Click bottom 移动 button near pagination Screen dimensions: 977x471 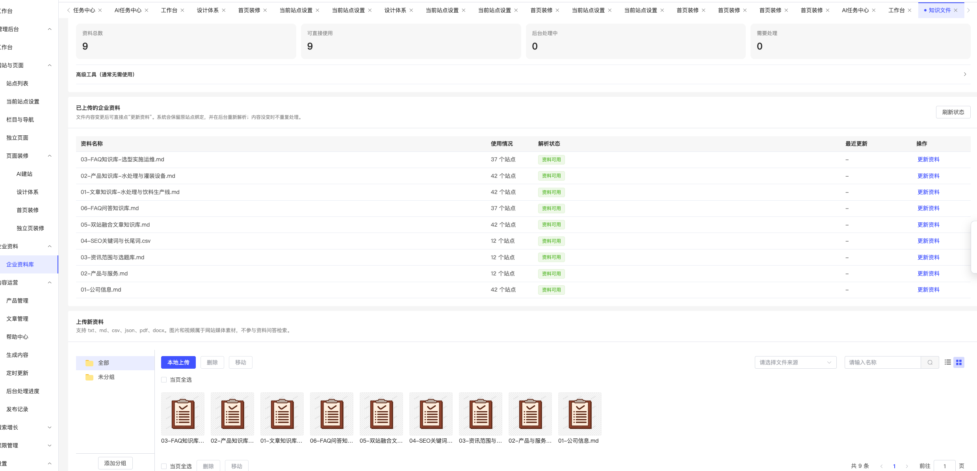point(237,466)
